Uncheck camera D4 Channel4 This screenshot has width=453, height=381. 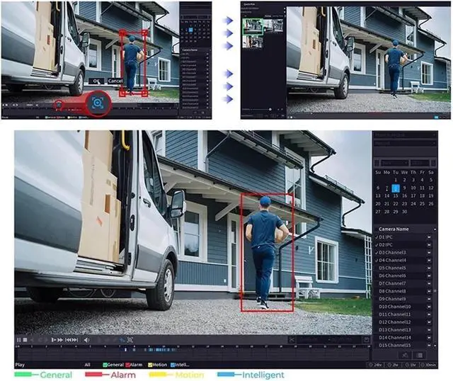pos(377,260)
